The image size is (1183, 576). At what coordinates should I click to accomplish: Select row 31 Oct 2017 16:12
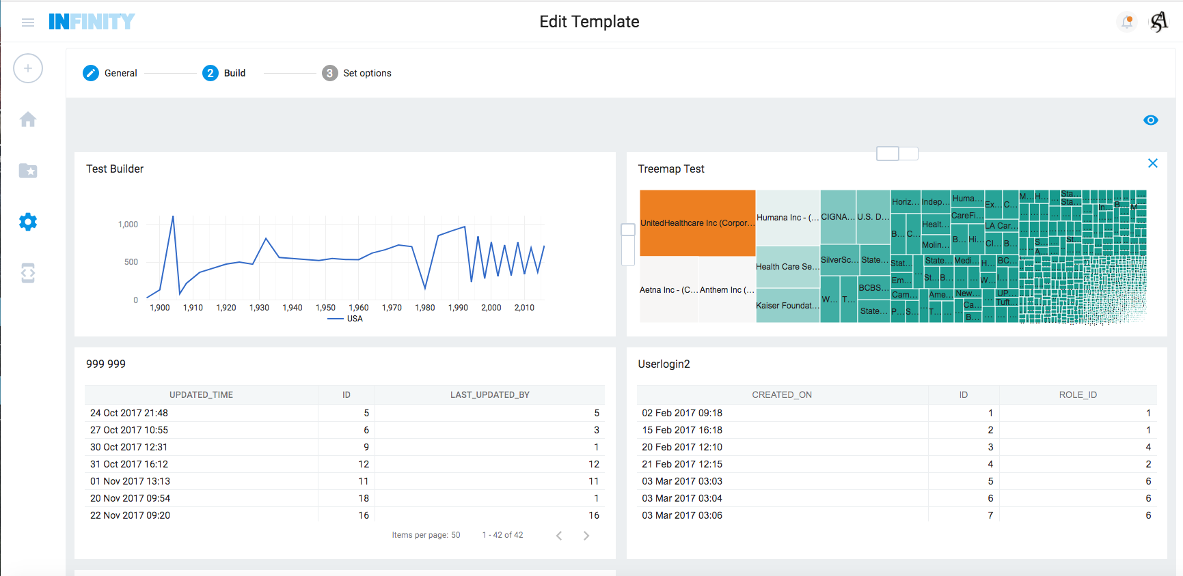pyautogui.click(x=344, y=464)
